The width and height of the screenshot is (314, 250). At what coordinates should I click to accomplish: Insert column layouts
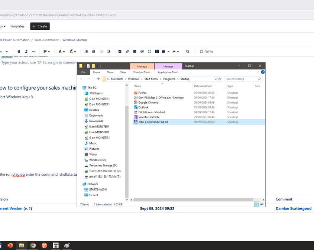(x=157, y=51)
